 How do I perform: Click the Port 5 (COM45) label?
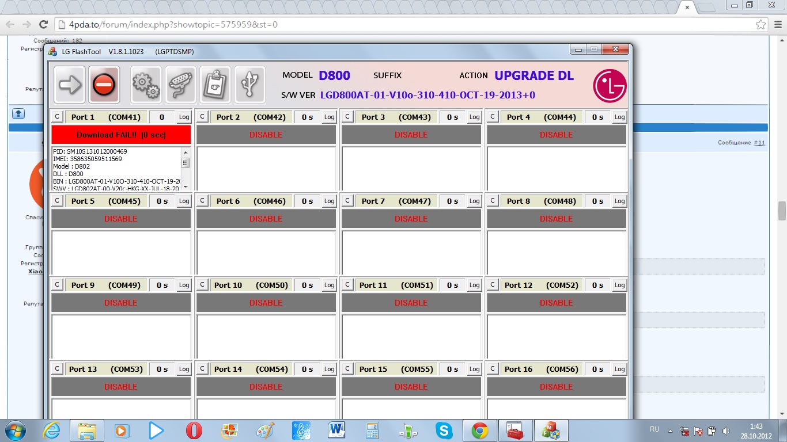tap(106, 201)
